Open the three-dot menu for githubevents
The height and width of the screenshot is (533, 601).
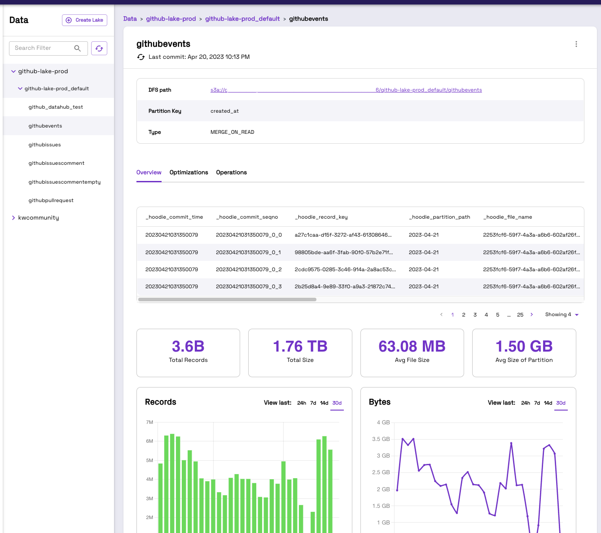pos(576,44)
